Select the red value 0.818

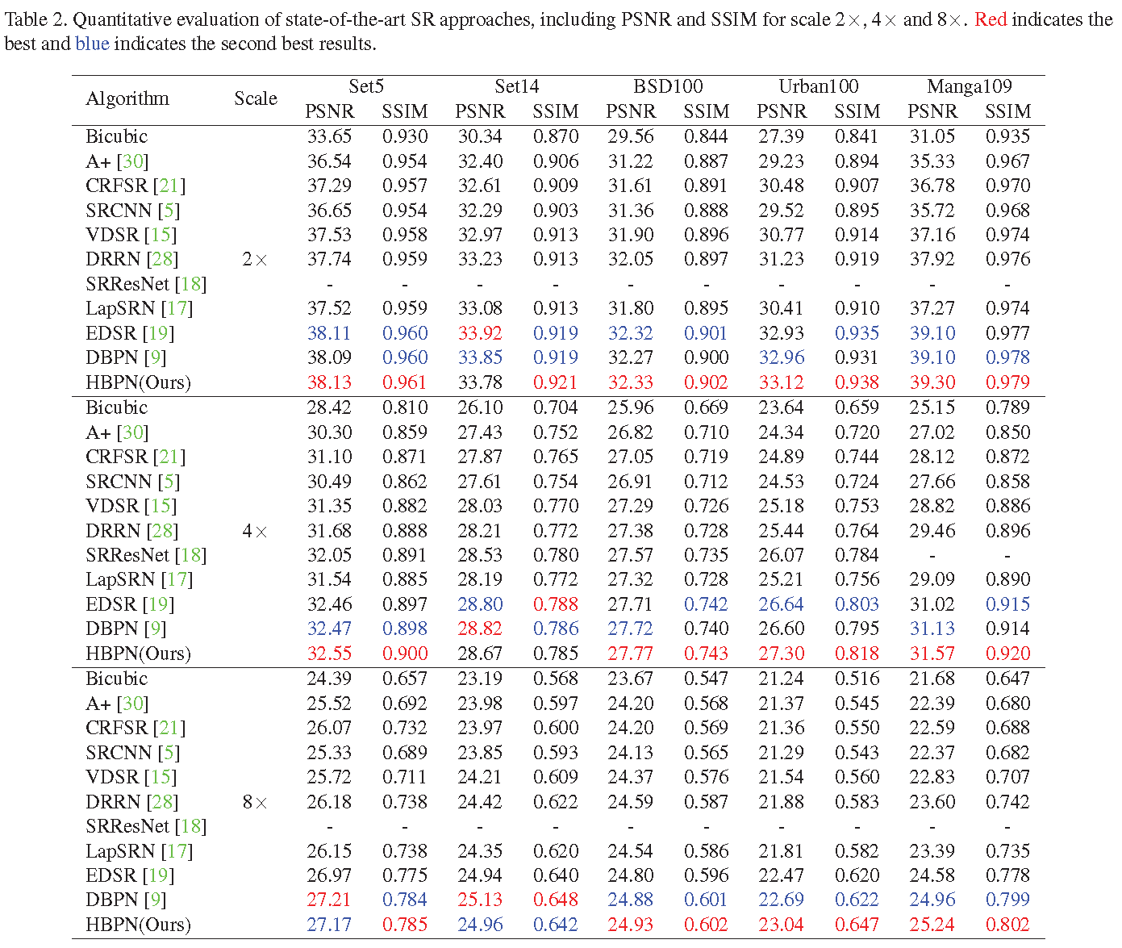857,654
